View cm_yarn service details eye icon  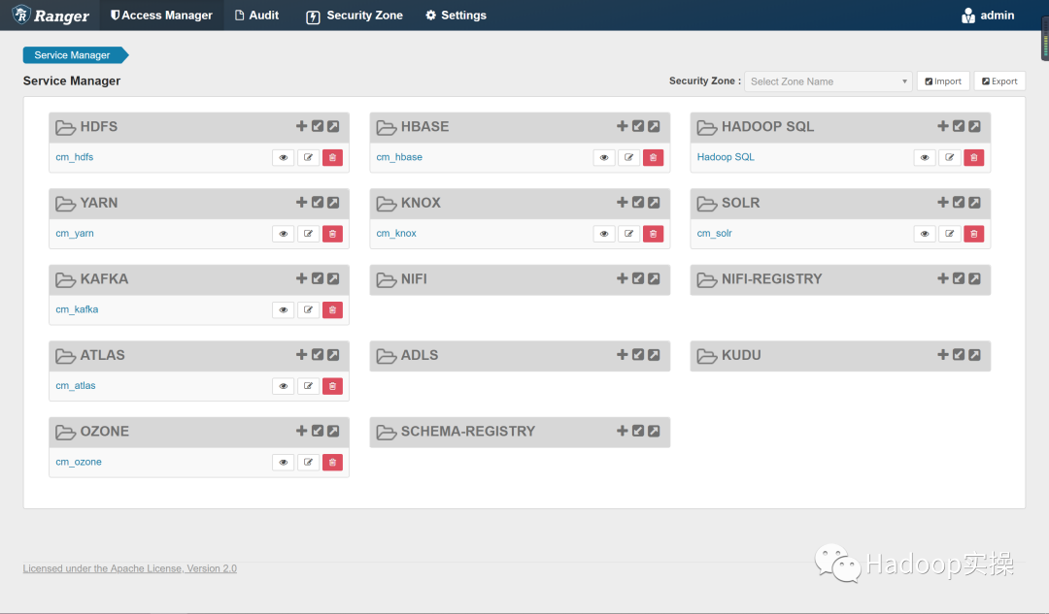[x=283, y=234]
